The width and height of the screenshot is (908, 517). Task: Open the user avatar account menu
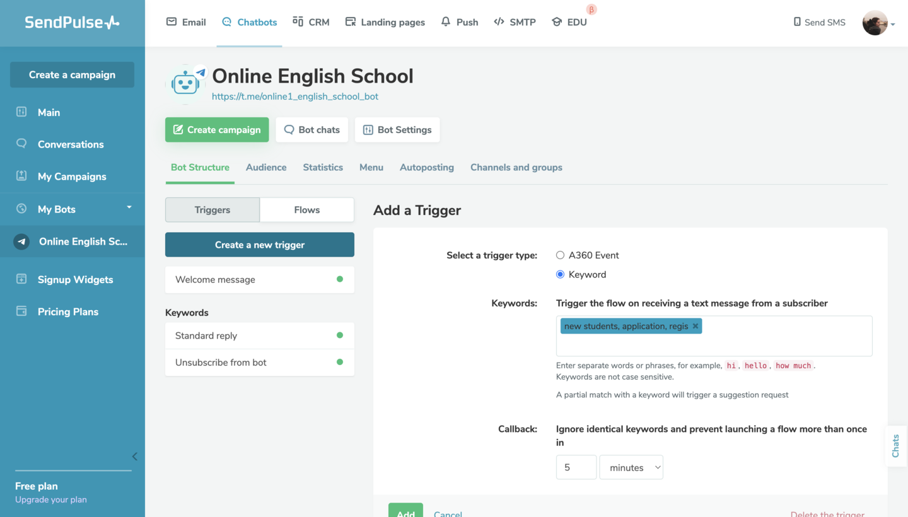point(878,23)
